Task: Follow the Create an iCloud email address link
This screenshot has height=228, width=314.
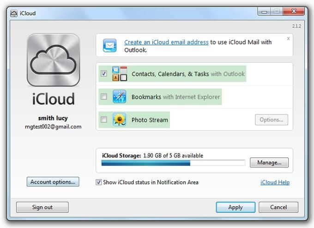Action: point(166,42)
